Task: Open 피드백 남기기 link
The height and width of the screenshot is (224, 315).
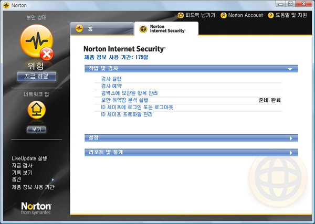Action: pyautogui.click(x=200, y=15)
